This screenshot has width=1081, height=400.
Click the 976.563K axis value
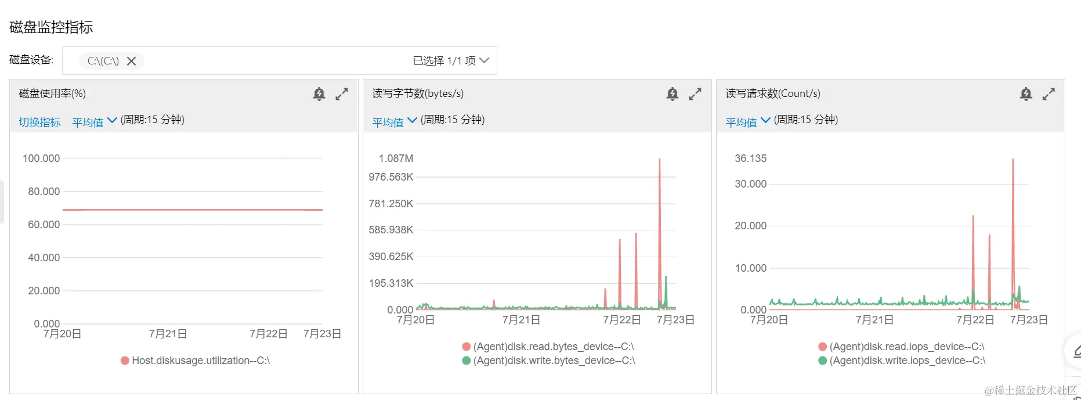[x=391, y=177]
